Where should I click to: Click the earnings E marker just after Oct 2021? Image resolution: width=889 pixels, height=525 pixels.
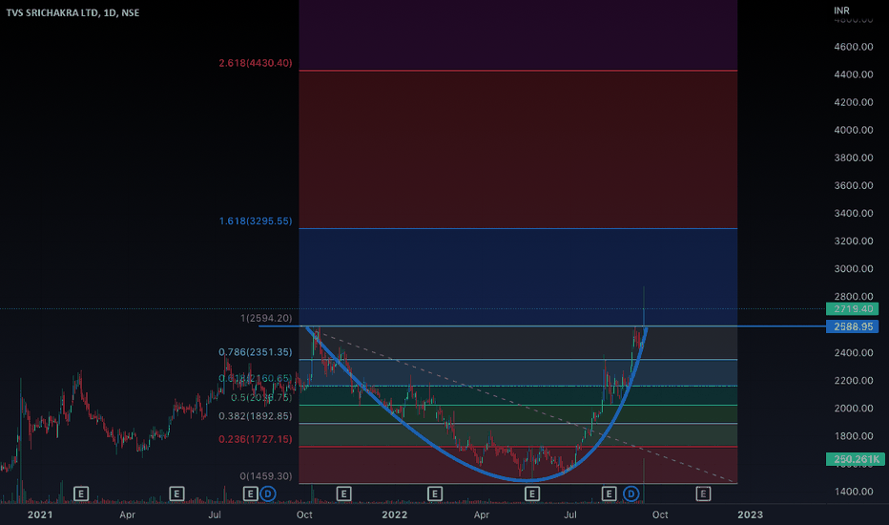(x=343, y=493)
